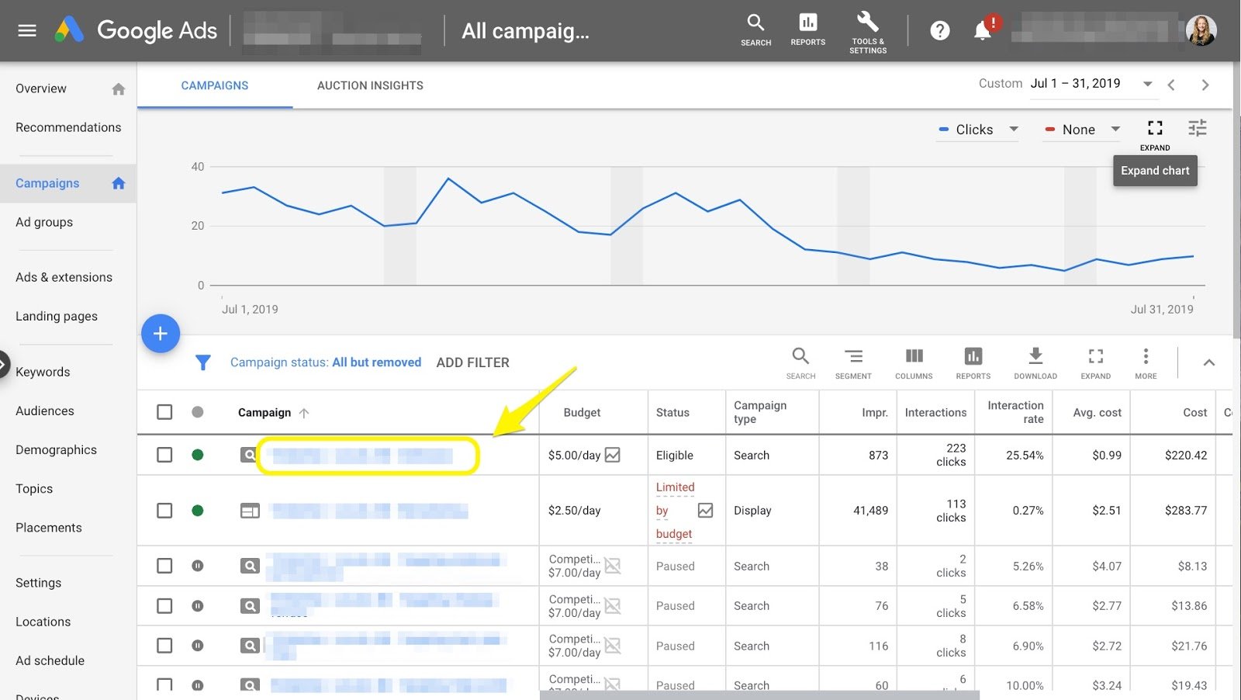
Task: Click shared budget icon in $13.86 row
Action: [x=613, y=605]
